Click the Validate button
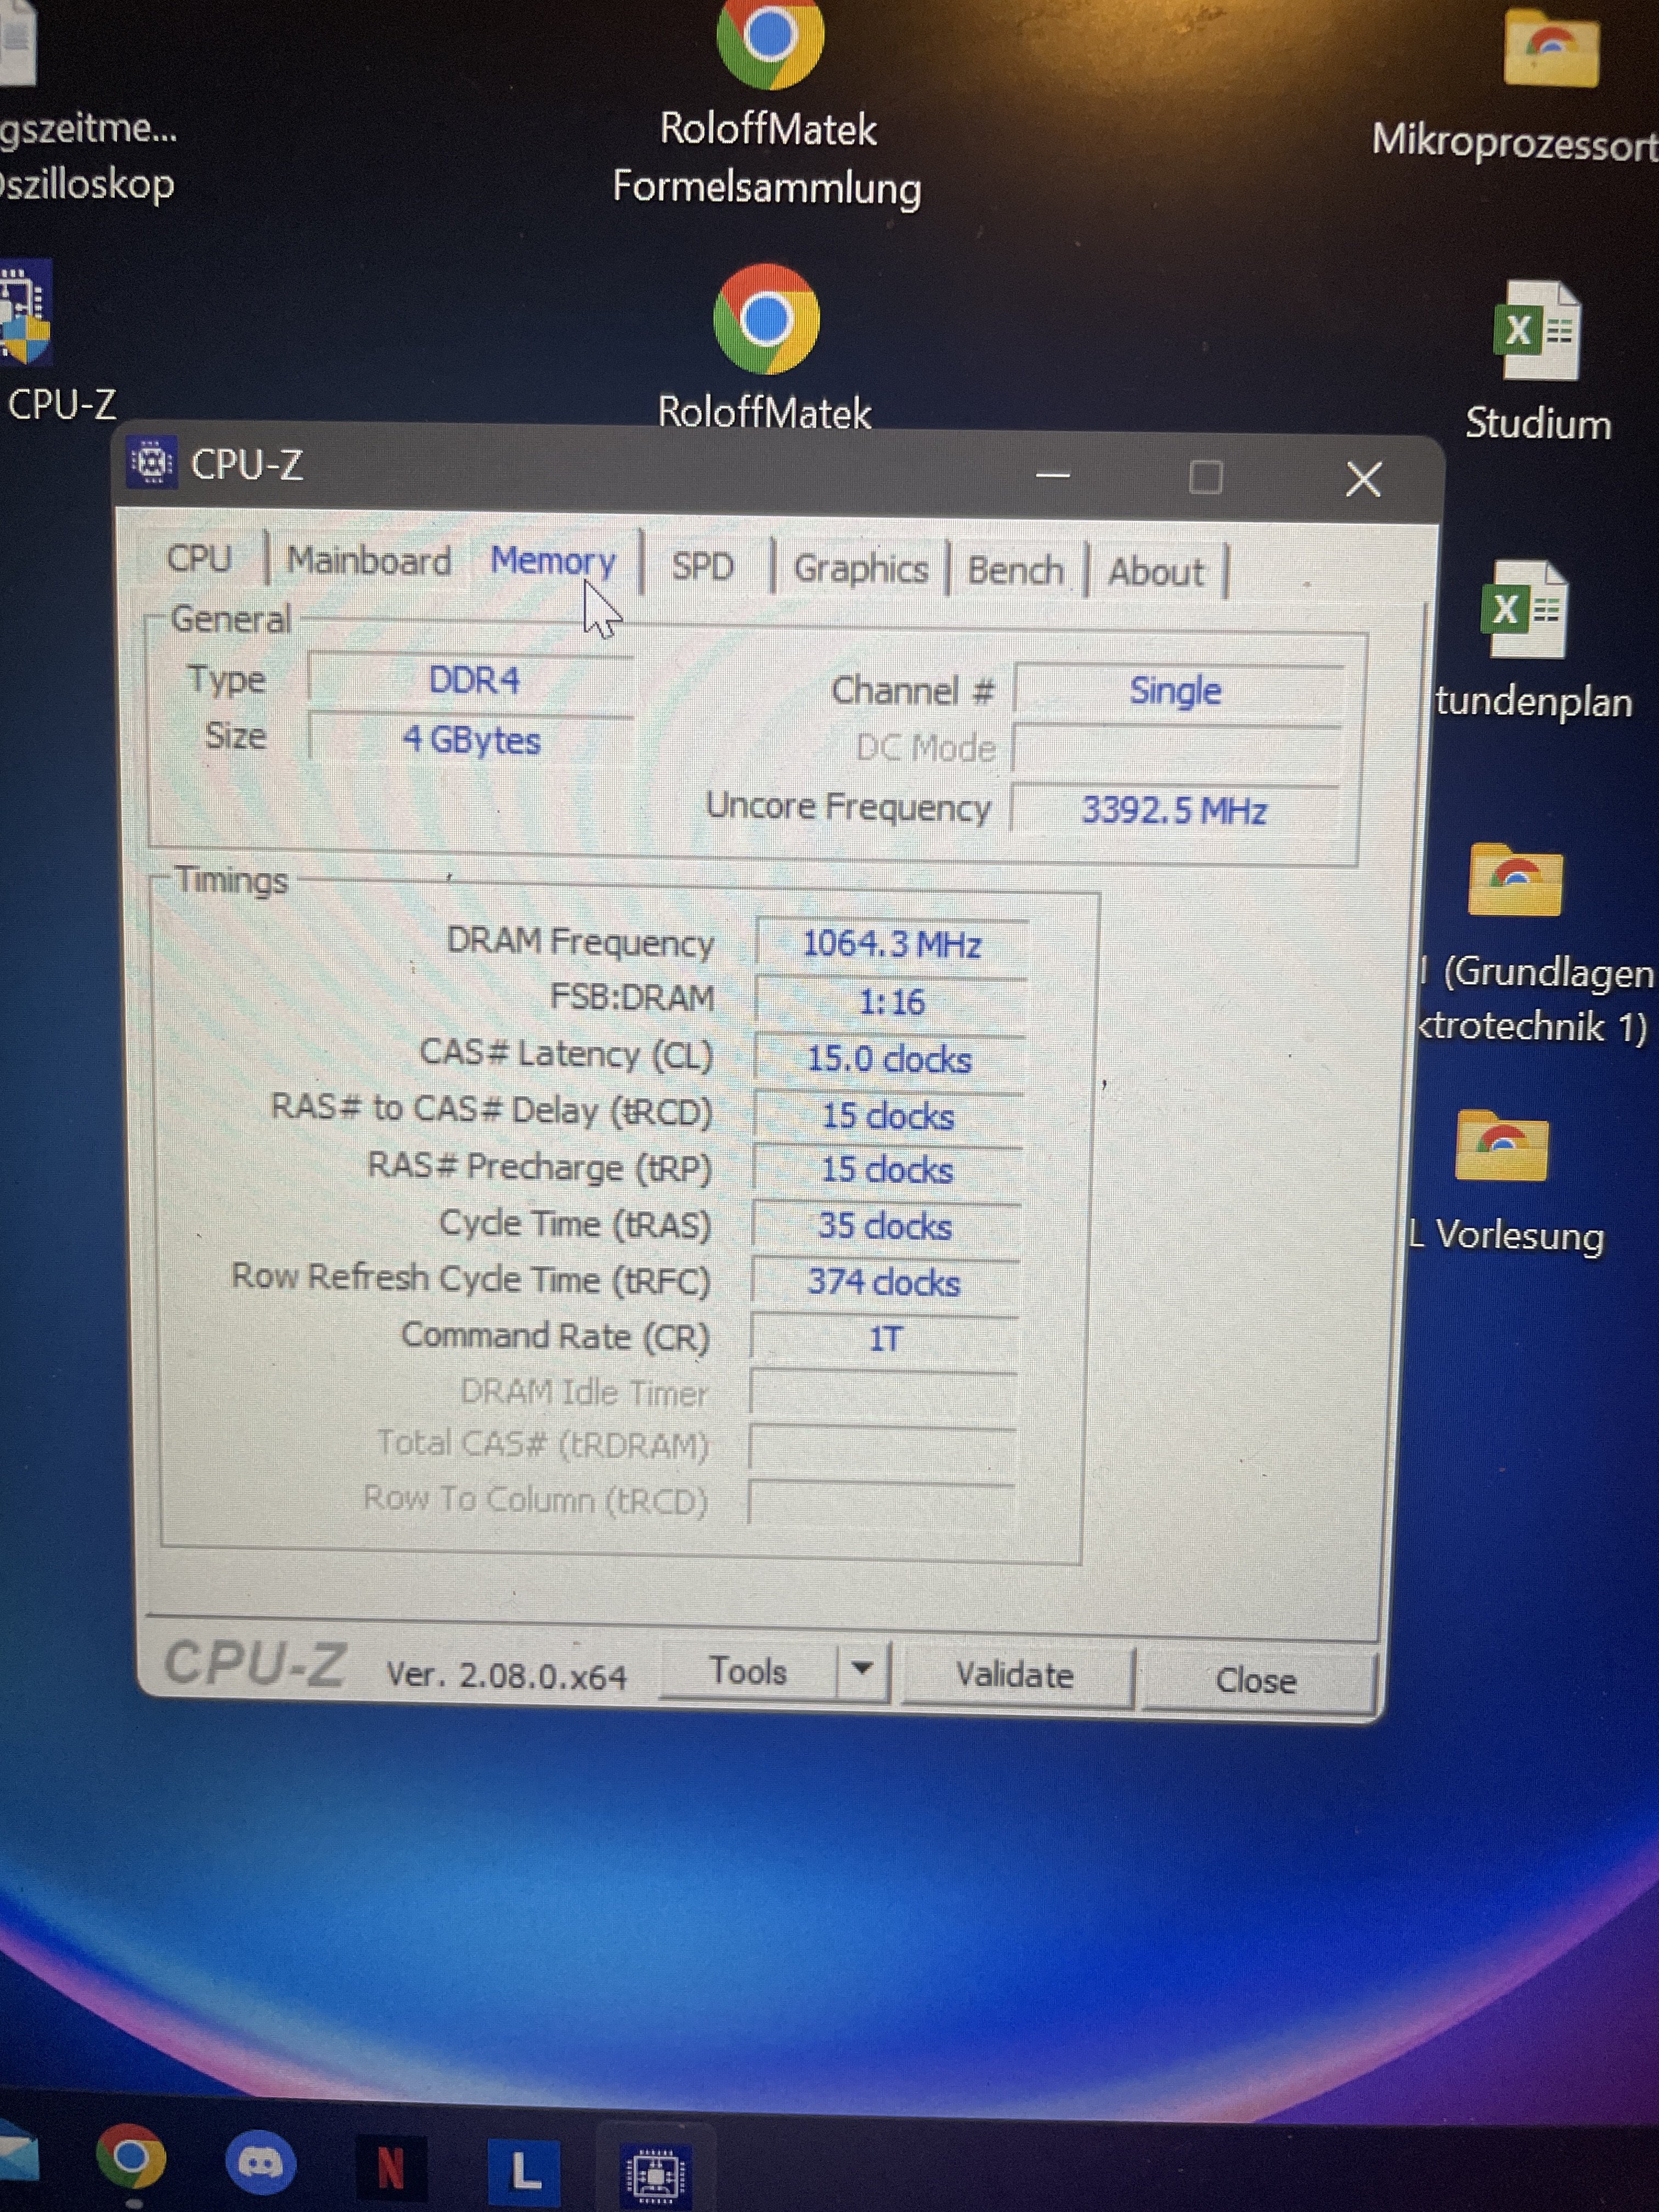The height and width of the screenshot is (2212, 1659). tap(1015, 1675)
